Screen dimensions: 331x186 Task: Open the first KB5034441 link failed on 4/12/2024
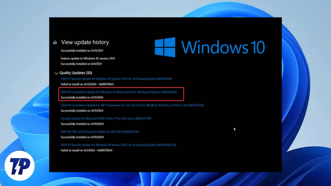point(116,79)
